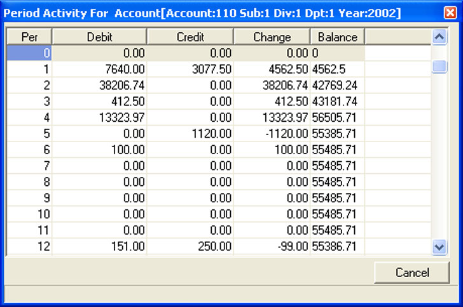The height and width of the screenshot is (307, 463).
Task: Click debit cell 100.00 in period 6
Action: (x=99, y=150)
